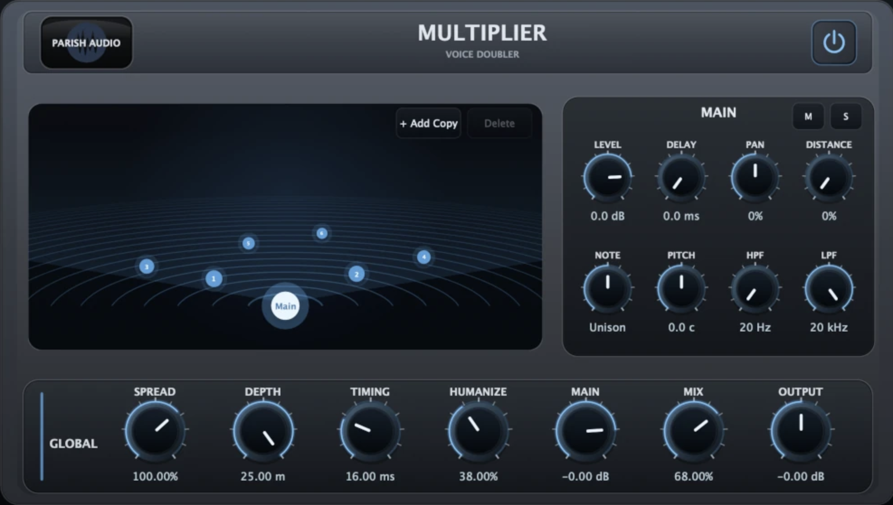Toggle the plugin power button
This screenshot has width=893, height=505.
(x=834, y=42)
